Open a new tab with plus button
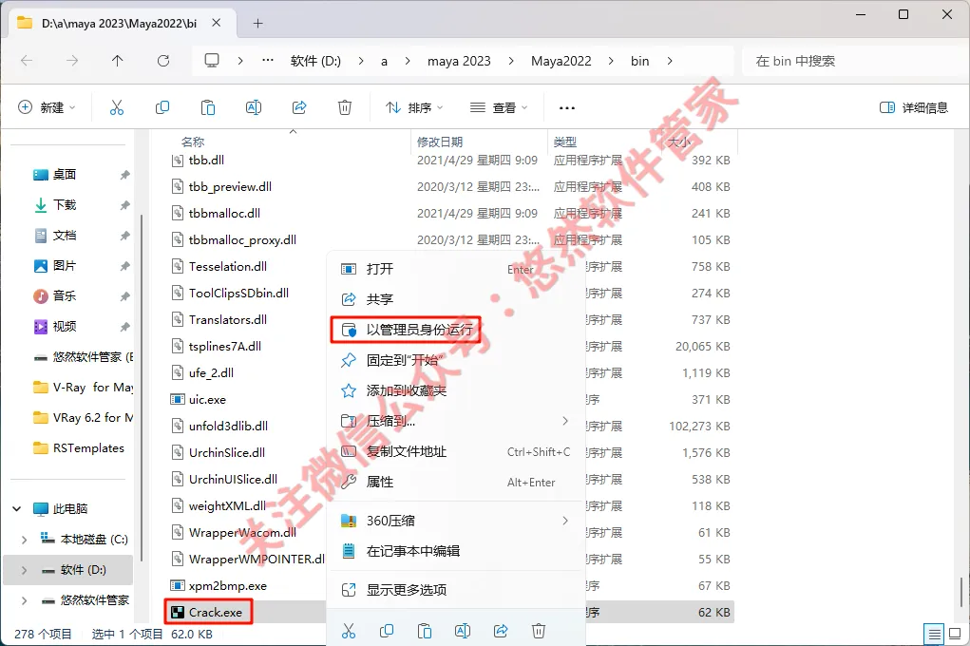The image size is (970, 646). tap(258, 24)
